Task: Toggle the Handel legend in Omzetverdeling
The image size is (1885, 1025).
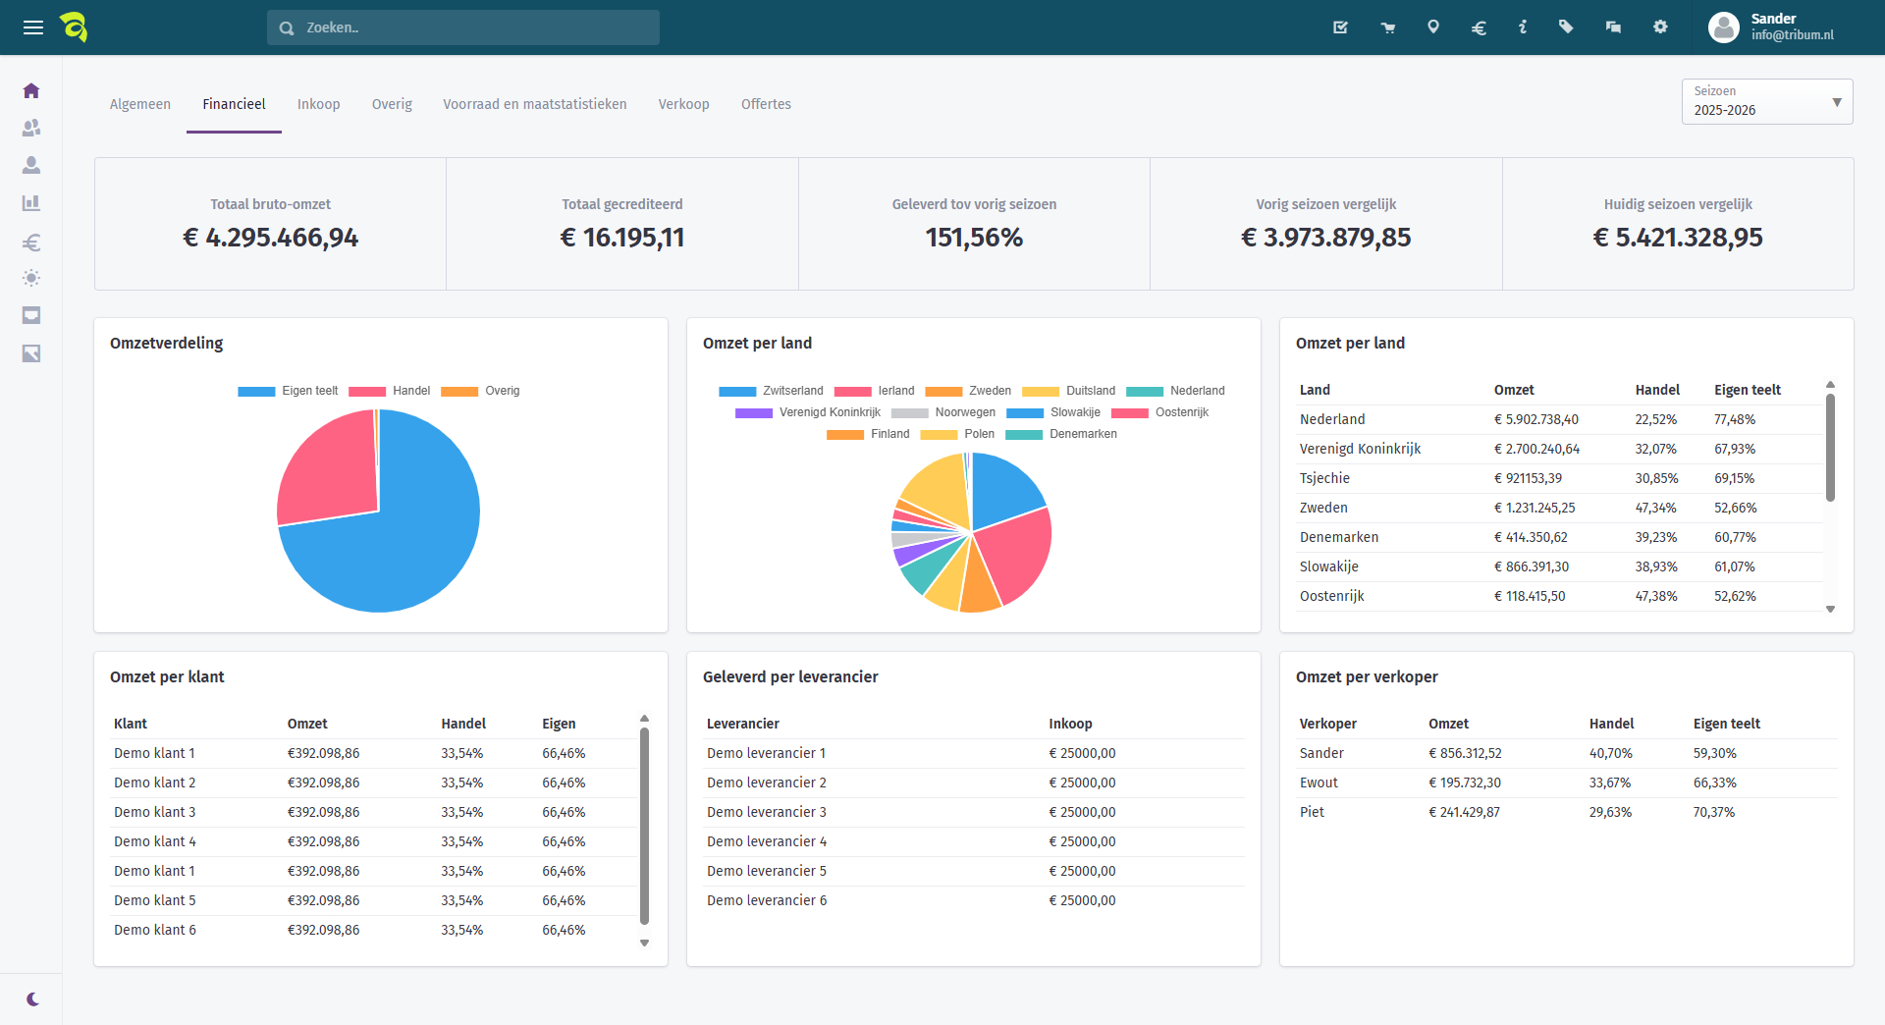Action: (390, 391)
